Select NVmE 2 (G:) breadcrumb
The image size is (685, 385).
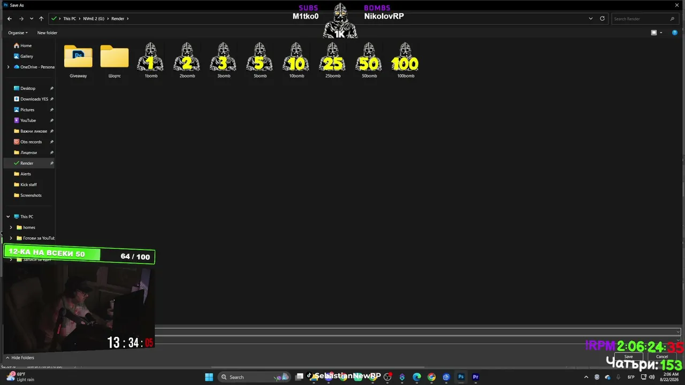pyautogui.click(x=94, y=19)
